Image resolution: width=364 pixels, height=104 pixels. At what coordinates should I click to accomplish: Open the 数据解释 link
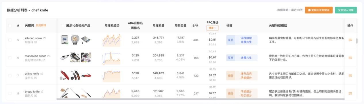click(x=41, y=25)
